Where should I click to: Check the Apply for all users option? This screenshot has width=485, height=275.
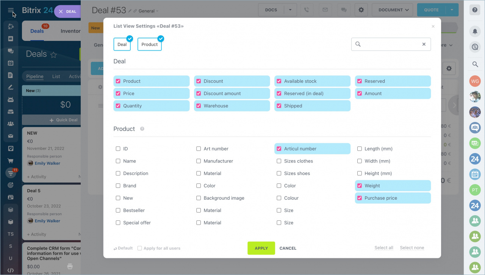click(140, 248)
